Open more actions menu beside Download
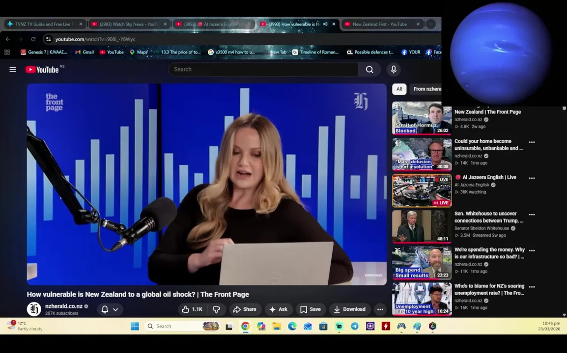 point(380,309)
